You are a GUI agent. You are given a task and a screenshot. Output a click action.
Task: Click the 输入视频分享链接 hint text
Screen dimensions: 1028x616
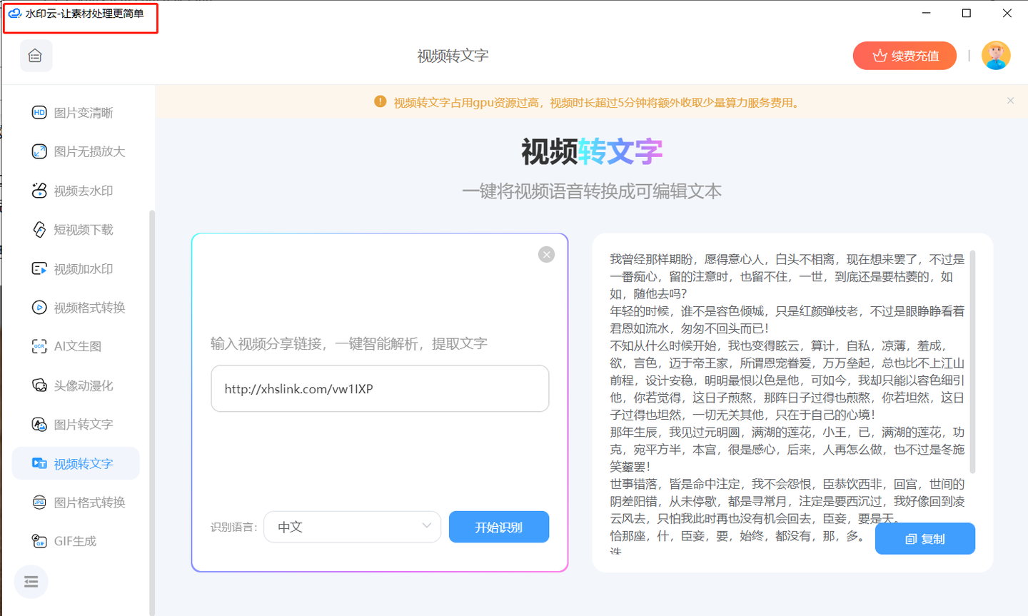[349, 343]
